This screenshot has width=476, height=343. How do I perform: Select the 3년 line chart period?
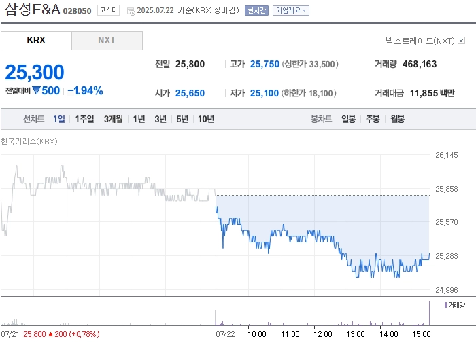[x=160, y=119]
